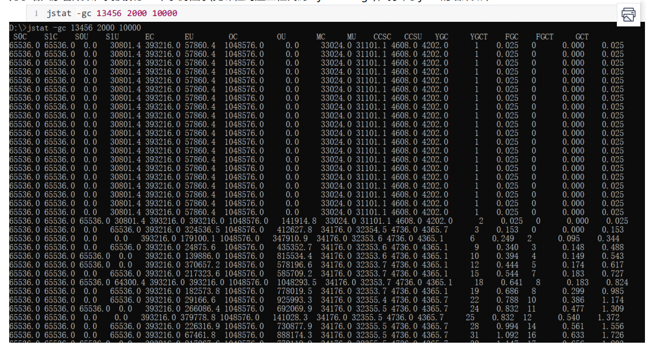Select the OU value 435352.7
This screenshot has width=653, height=349.
pos(295,247)
